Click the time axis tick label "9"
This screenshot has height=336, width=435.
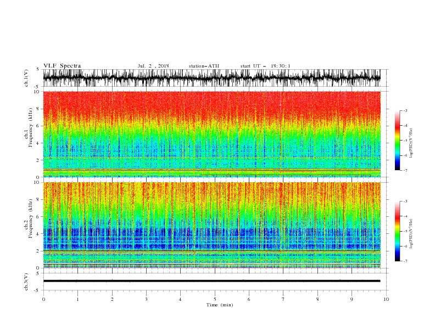[x=352, y=299]
